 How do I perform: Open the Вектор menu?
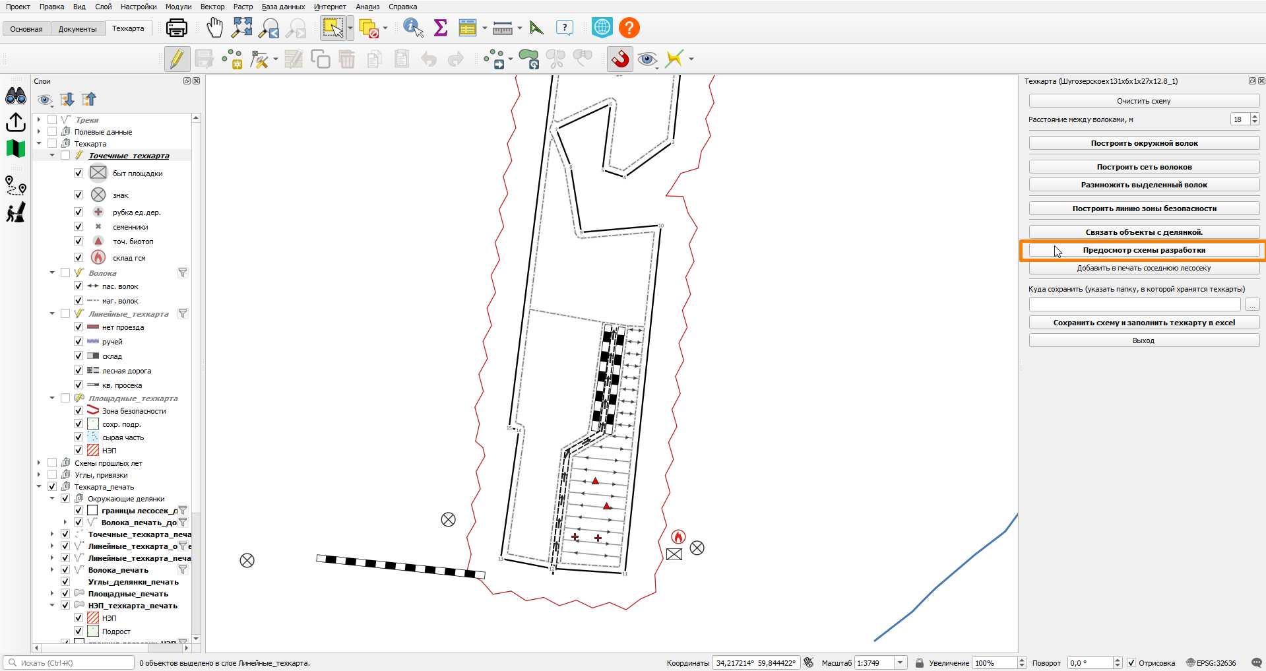point(212,7)
